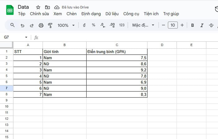Screen dimensions: 218x139
Task: Open the Định dạng menu
Action: (x=91, y=14)
